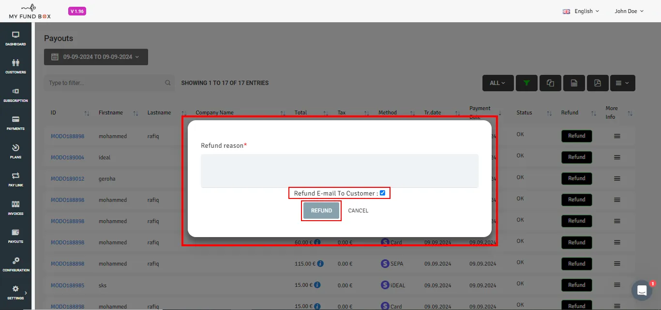Show info for the 115.00 € total
Image resolution: width=661 pixels, height=310 pixels.
coord(320,264)
